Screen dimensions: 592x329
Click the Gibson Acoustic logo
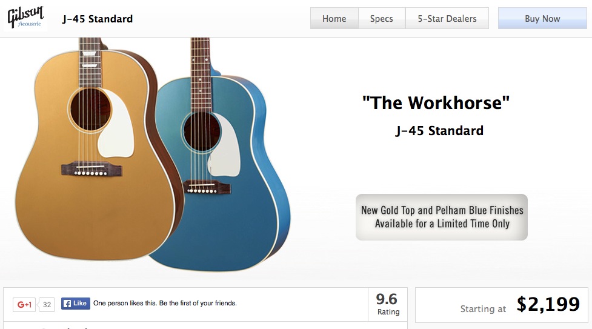25,18
